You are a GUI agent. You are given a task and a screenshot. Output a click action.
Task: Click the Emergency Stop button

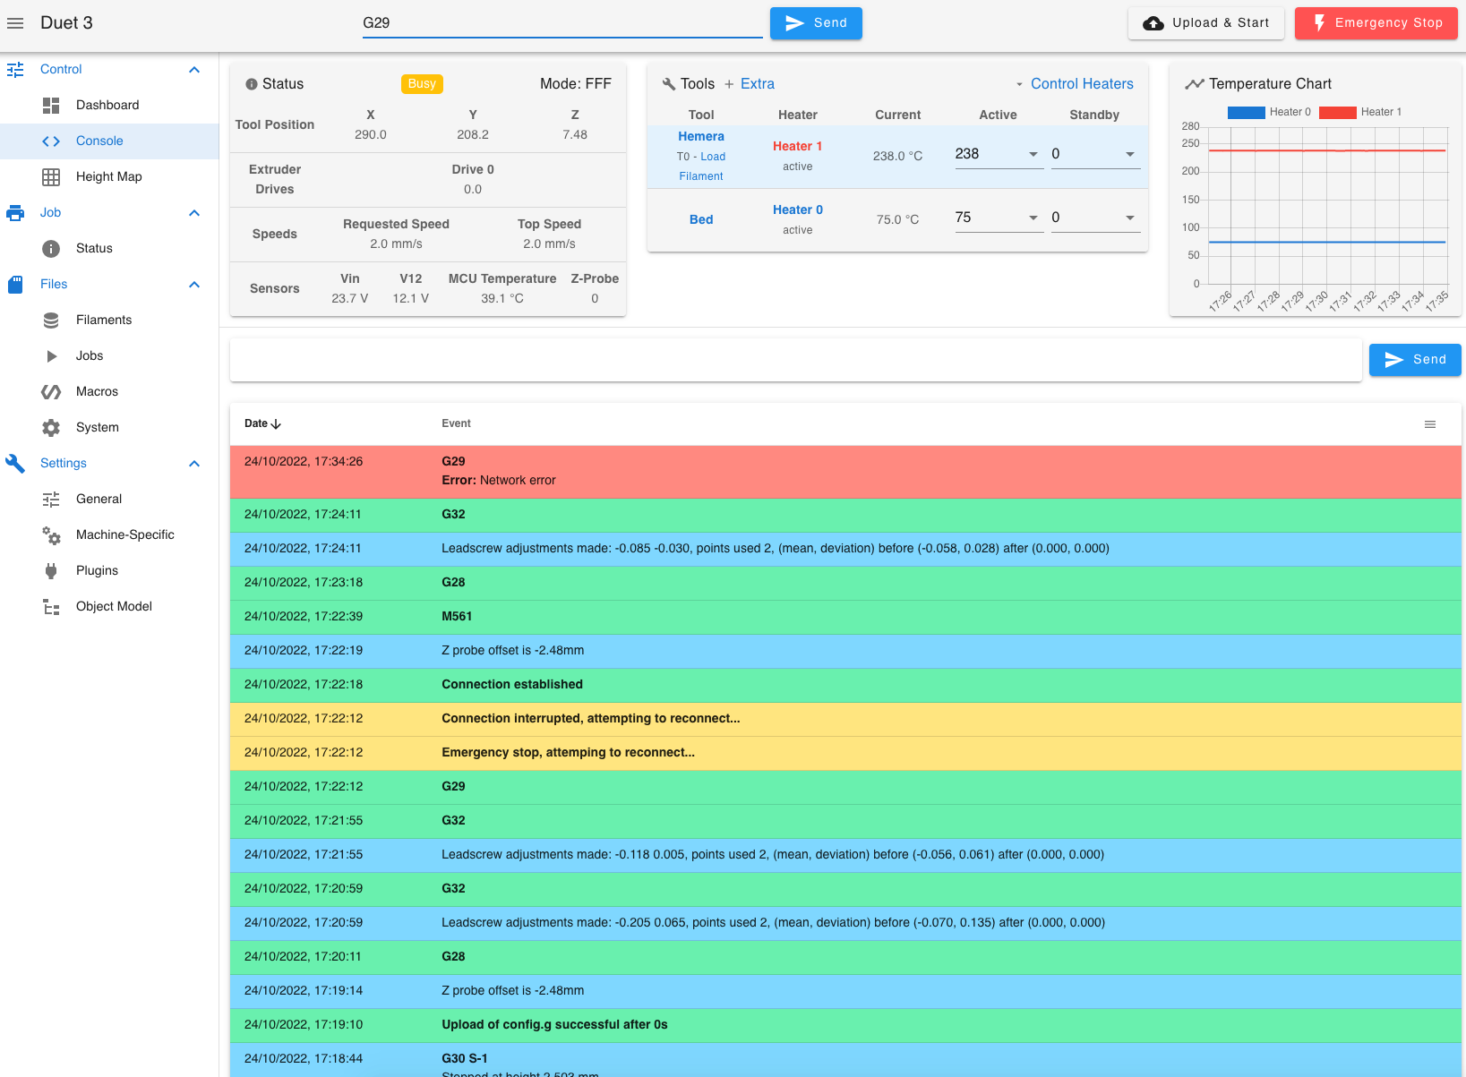pyautogui.click(x=1376, y=23)
